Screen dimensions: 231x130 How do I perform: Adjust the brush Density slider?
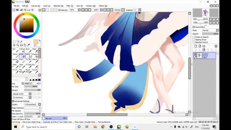click(x=32, y=90)
